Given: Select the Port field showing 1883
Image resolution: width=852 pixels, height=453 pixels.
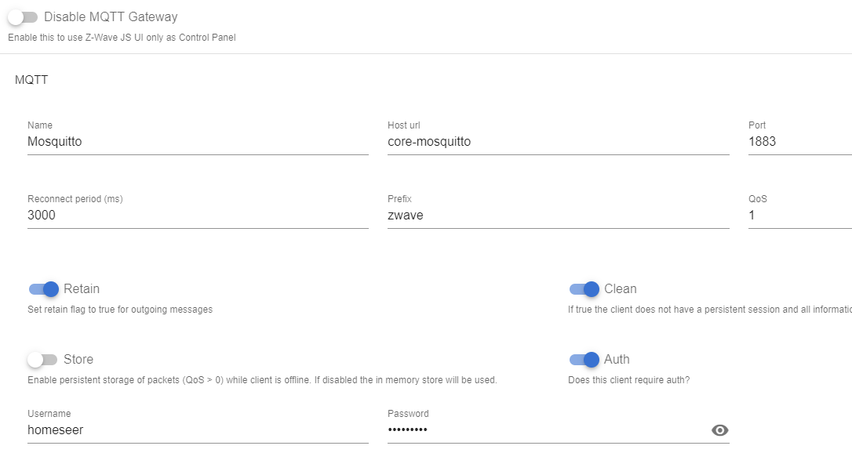Looking at the screenshot, I should pos(799,142).
